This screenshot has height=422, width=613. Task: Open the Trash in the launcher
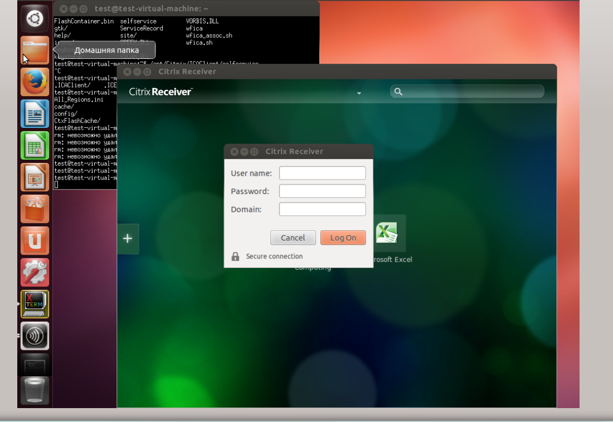pos(35,390)
